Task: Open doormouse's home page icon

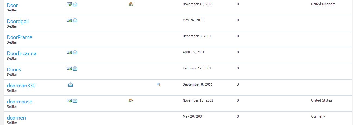Action: point(131,100)
